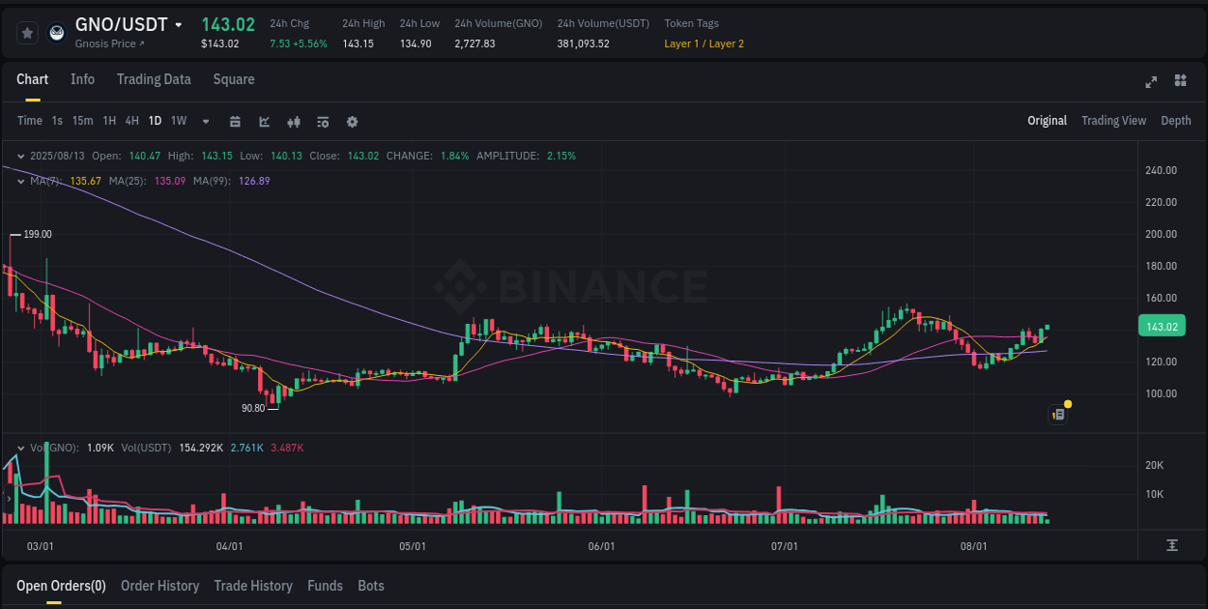Open the chart settings gear icon
1208x609 pixels.
pyautogui.click(x=352, y=122)
